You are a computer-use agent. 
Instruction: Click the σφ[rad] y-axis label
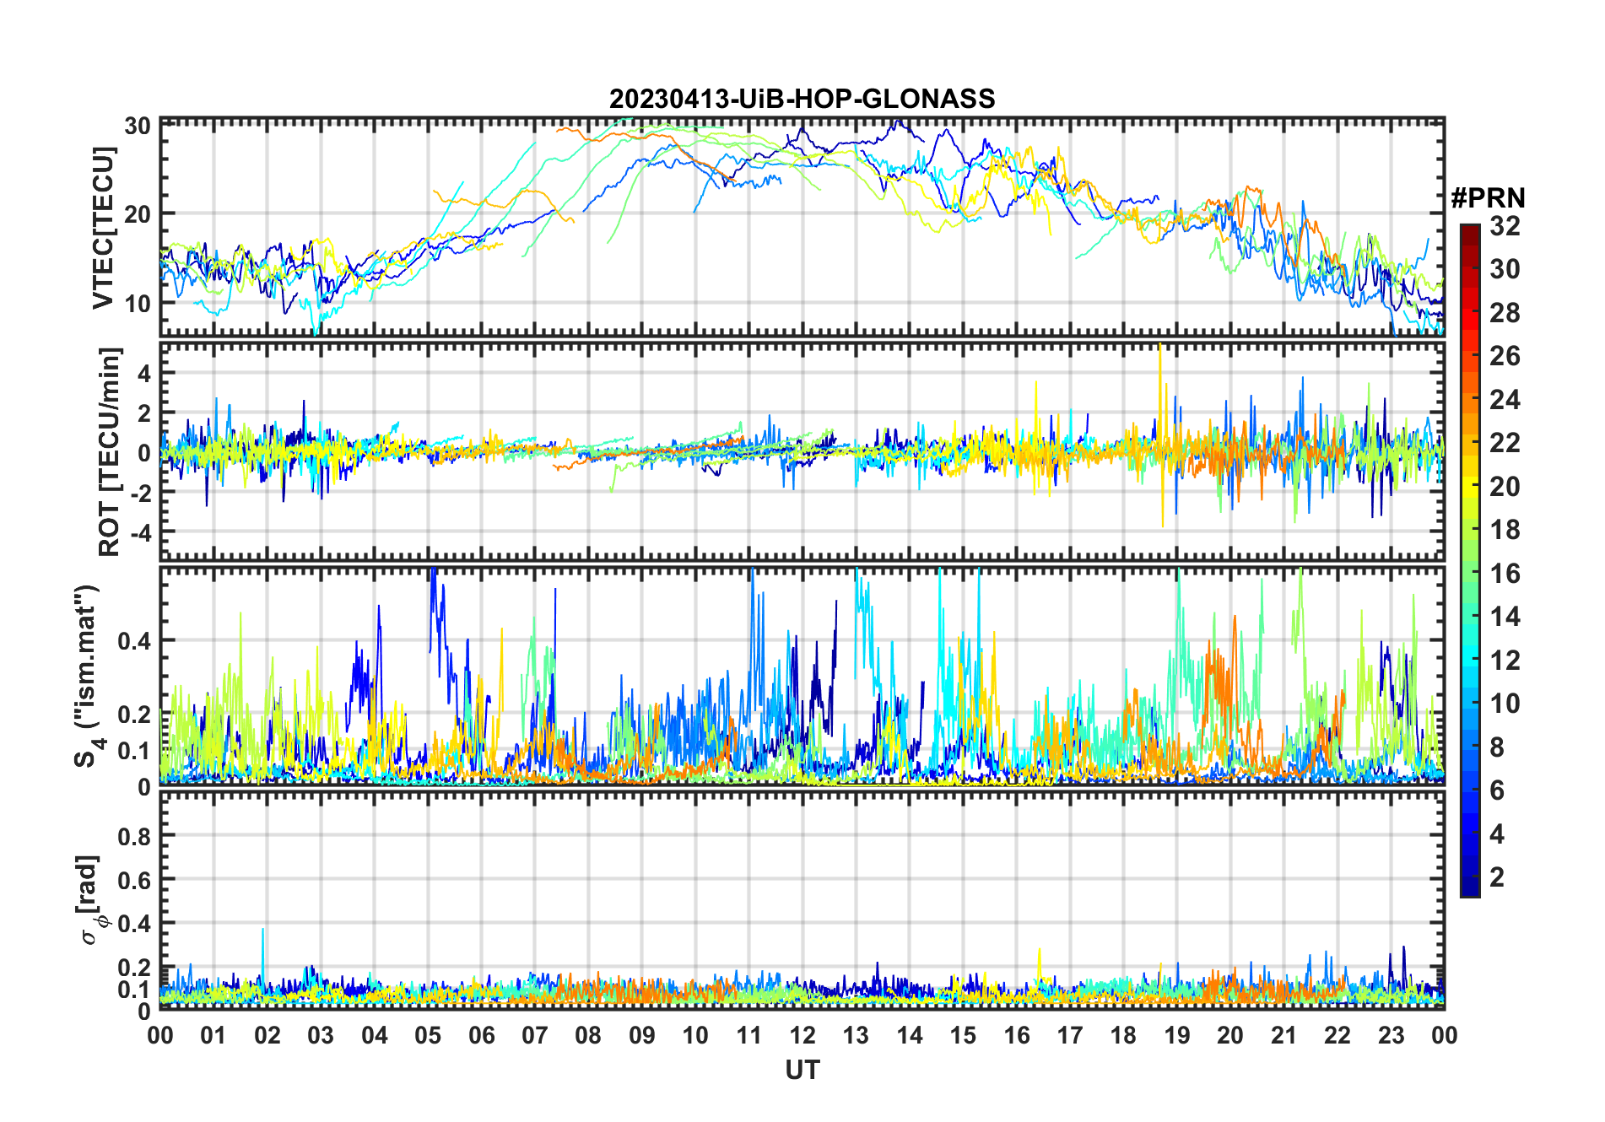(x=93, y=900)
